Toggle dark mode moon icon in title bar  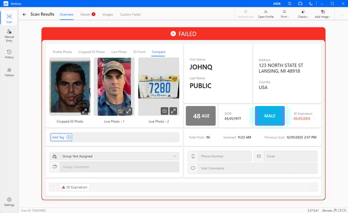pos(310,4)
